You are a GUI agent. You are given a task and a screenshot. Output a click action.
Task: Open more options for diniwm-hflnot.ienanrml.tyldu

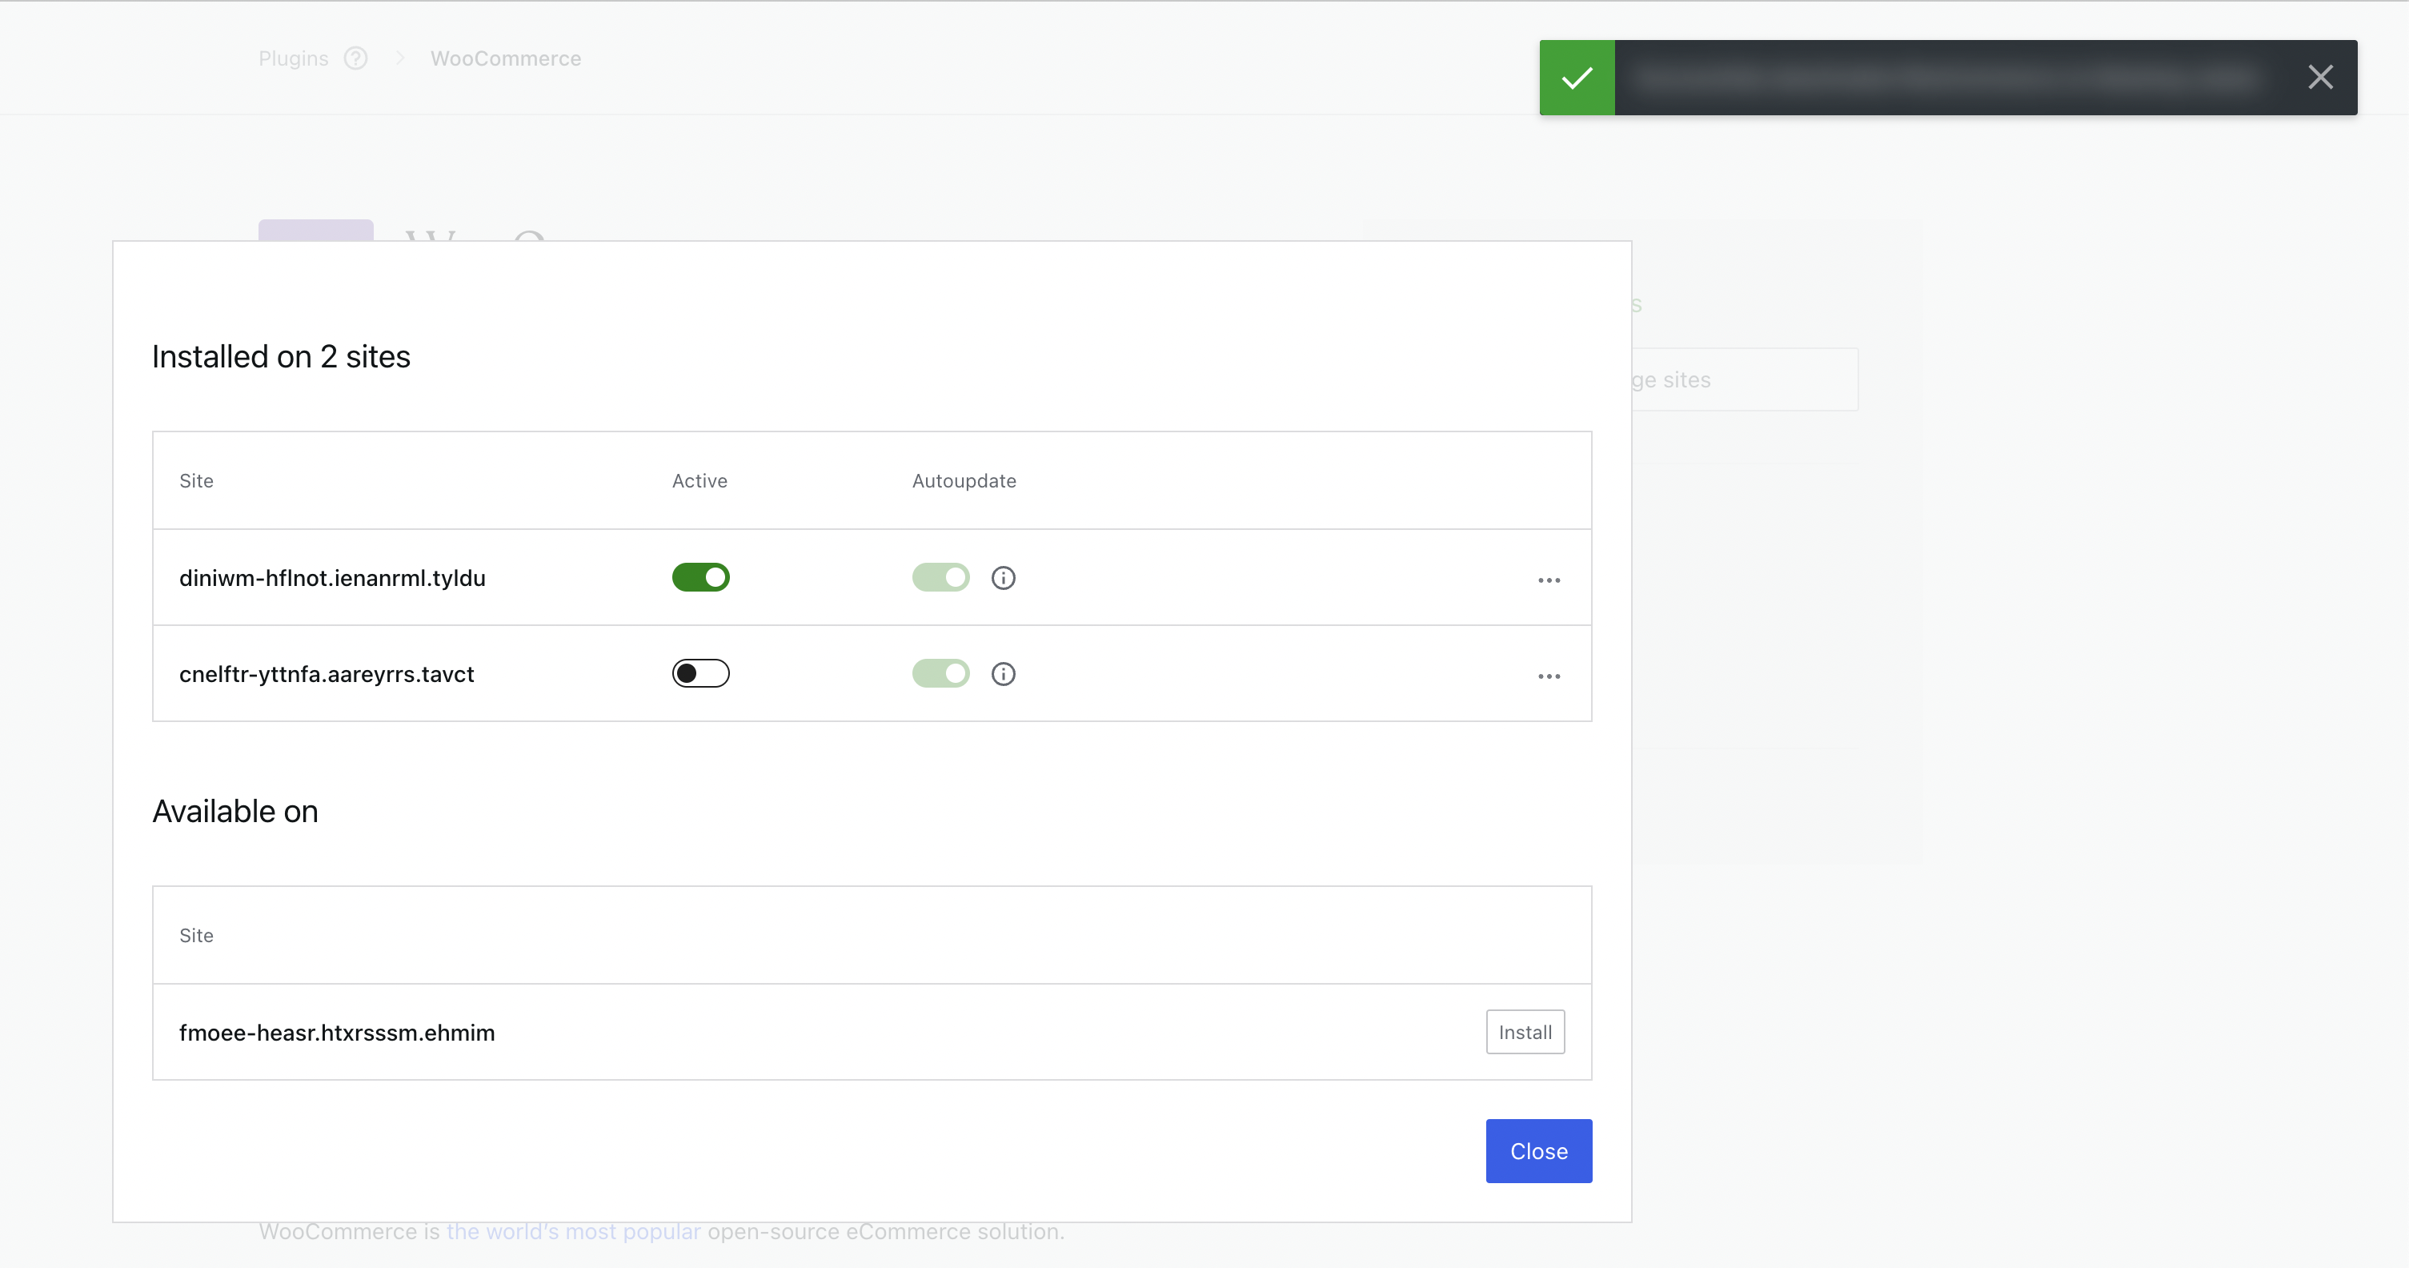coord(1549,580)
